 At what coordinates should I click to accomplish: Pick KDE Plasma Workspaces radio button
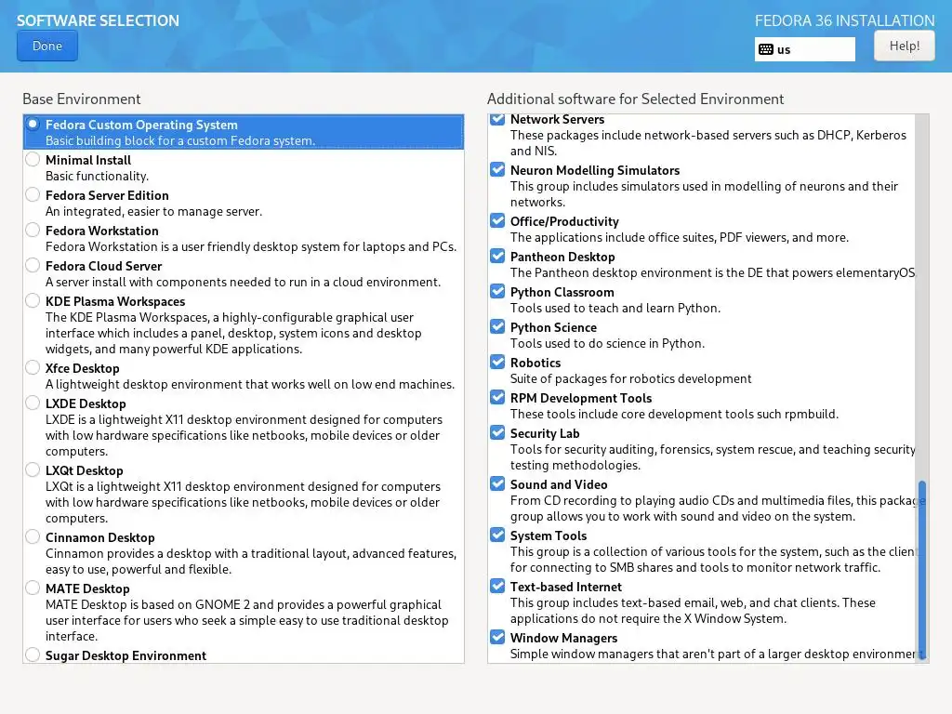pos(33,300)
